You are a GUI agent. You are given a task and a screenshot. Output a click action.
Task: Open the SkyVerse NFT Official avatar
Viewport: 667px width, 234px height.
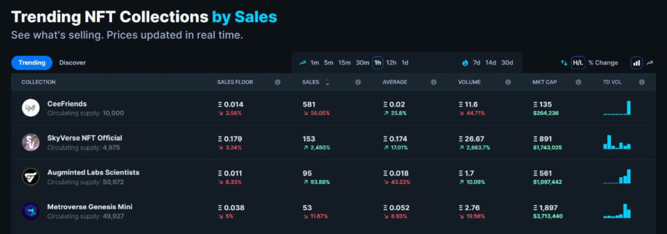[x=31, y=142]
